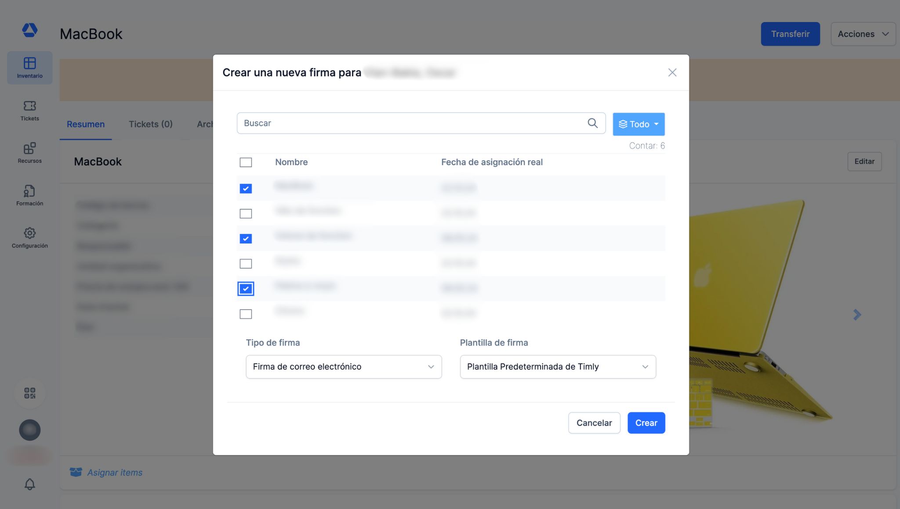Click the Editar button
This screenshot has width=900, height=509.
864,161
